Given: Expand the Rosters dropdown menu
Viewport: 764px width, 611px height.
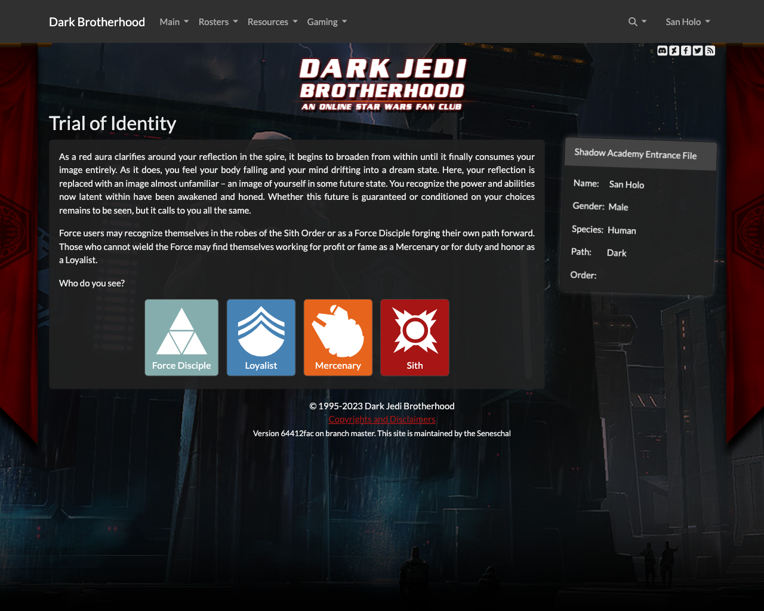Looking at the screenshot, I should pos(218,22).
